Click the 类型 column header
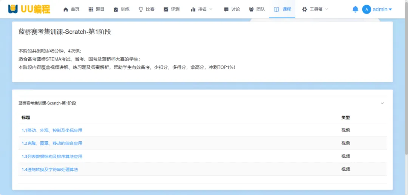The height and width of the screenshot is (195, 408). [x=346, y=118]
